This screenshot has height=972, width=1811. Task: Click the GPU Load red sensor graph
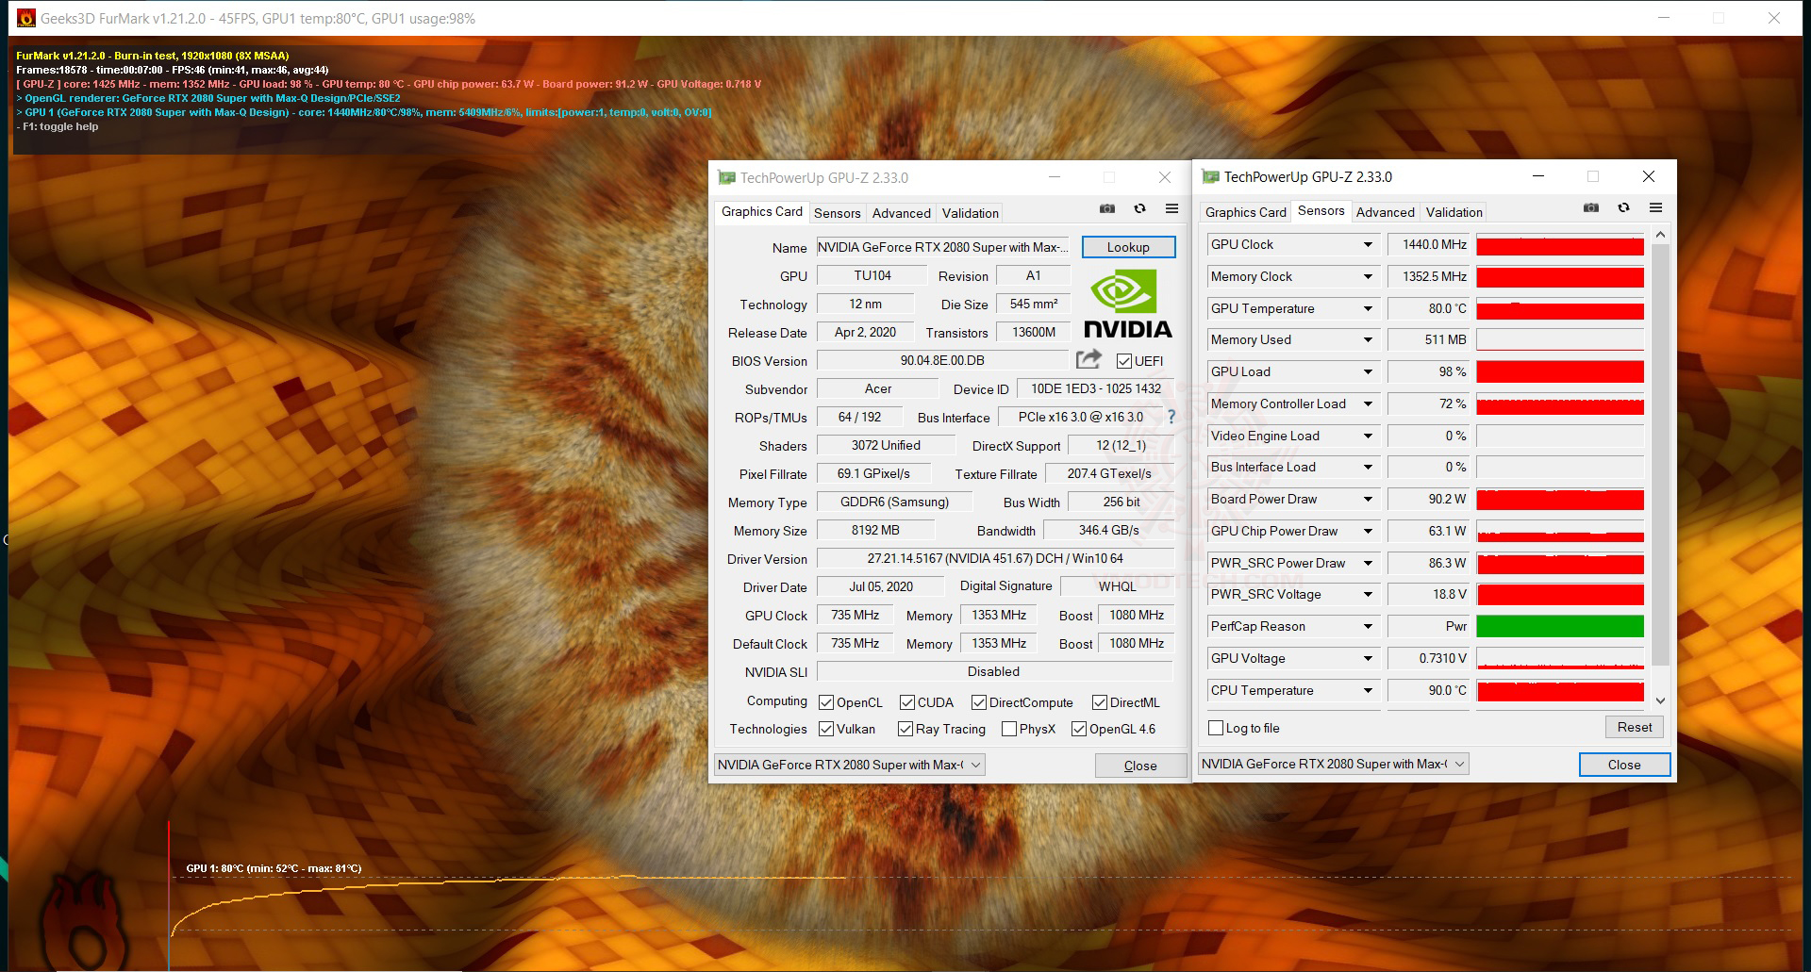[1560, 372]
